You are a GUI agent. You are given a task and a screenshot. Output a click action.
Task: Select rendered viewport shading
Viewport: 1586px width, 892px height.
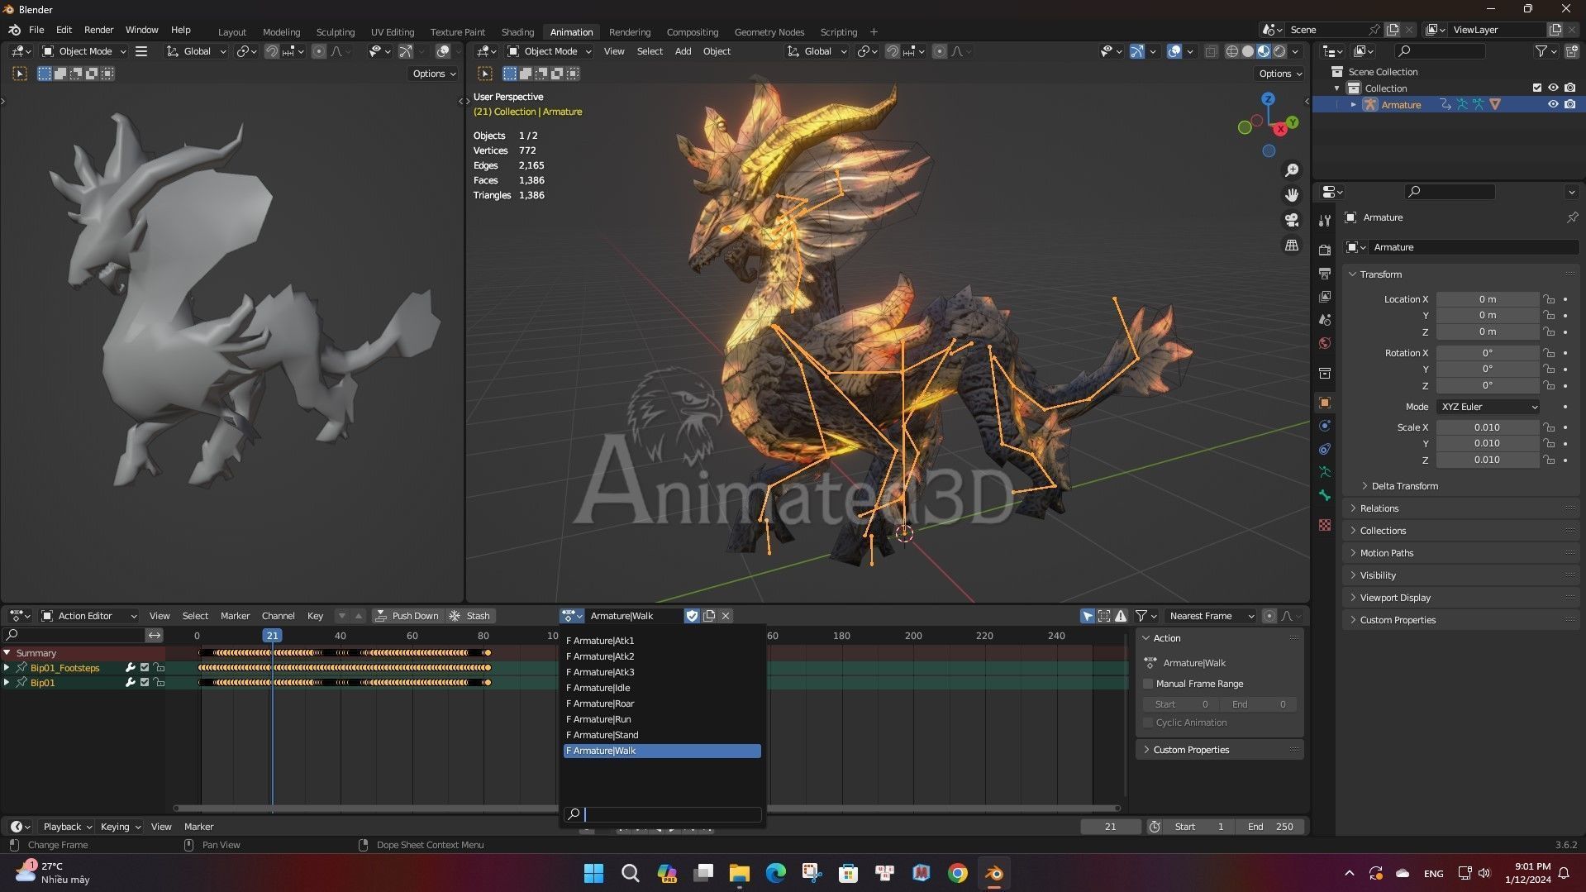click(1279, 51)
